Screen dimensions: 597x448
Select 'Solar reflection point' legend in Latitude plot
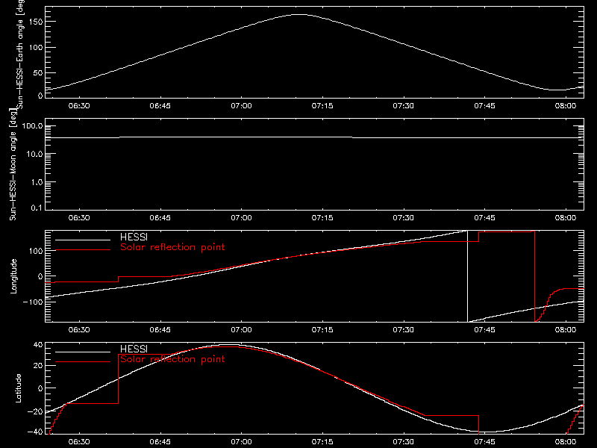[172, 359]
